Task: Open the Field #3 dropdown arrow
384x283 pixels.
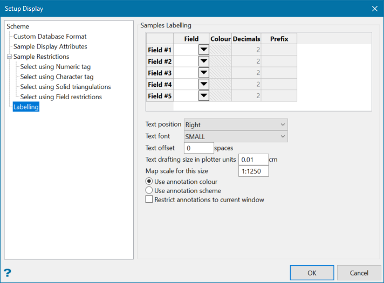Action: [x=203, y=73]
